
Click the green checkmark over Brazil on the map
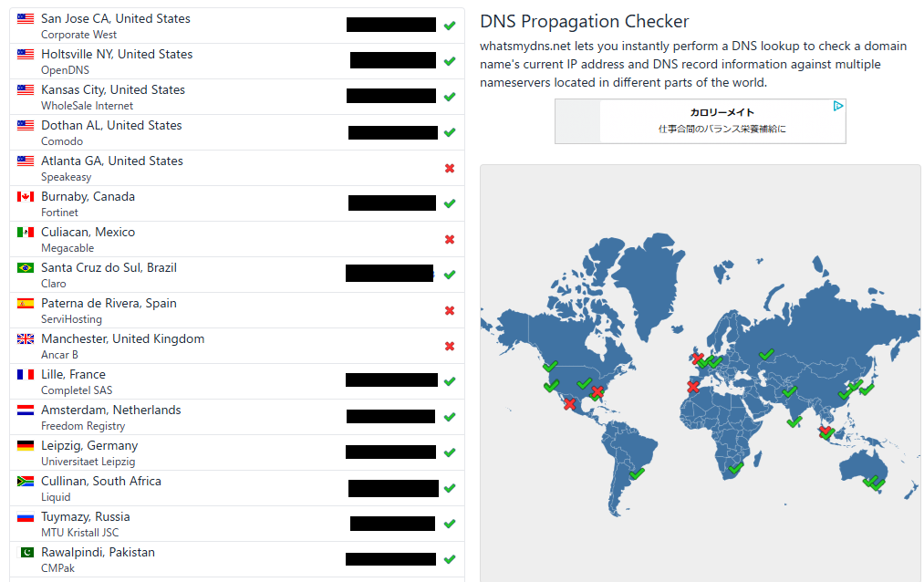[x=637, y=473]
